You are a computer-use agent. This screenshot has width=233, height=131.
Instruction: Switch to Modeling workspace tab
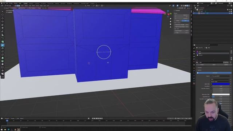click(x=31, y=3)
